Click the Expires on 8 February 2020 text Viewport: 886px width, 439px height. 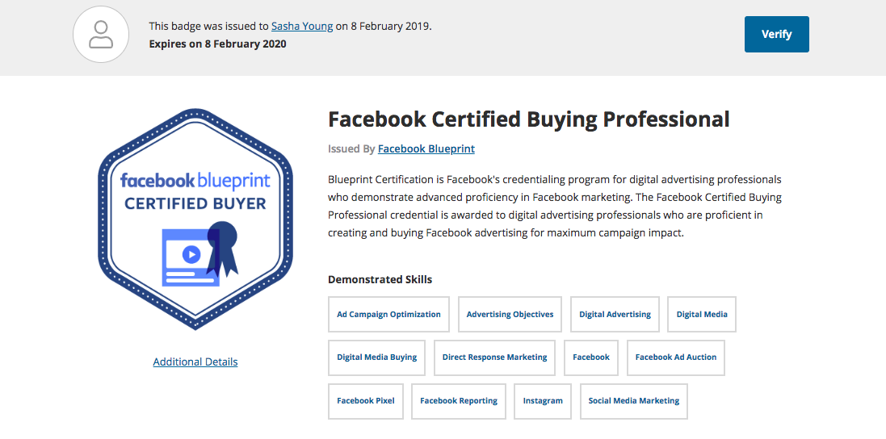point(217,44)
